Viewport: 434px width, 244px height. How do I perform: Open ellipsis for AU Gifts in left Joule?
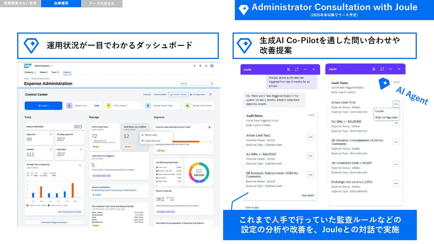pos(310,156)
